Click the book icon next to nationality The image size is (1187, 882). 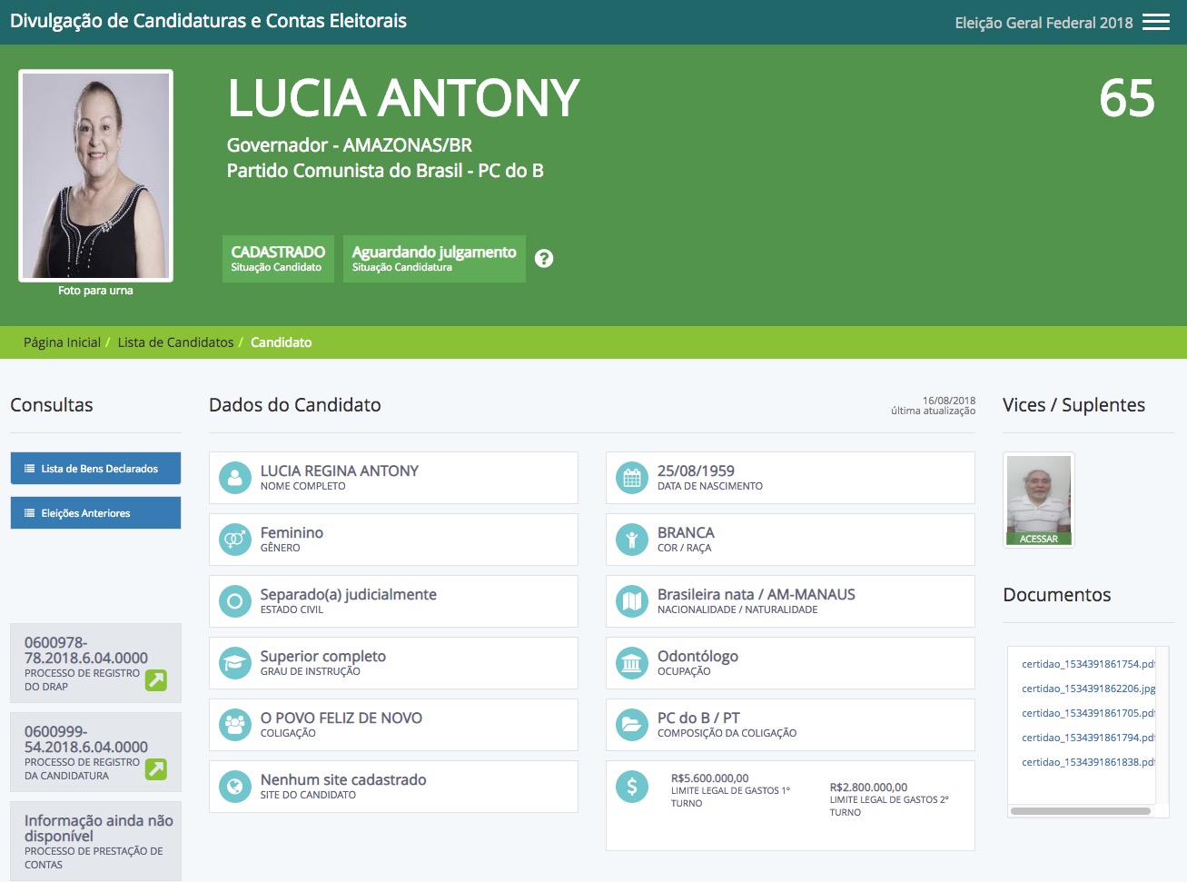(x=632, y=600)
